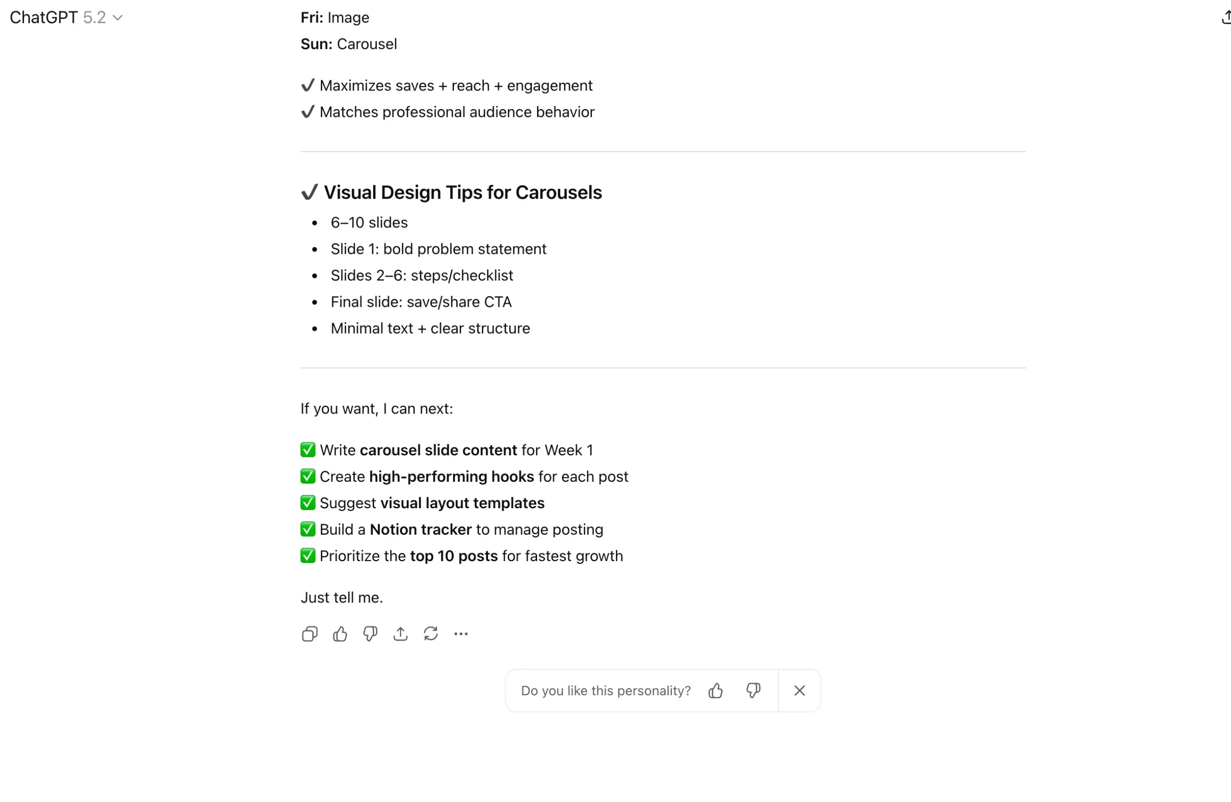This screenshot has height=802, width=1231.
Task: Click the green check beside carousel slide content
Action: click(x=308, y=450)
